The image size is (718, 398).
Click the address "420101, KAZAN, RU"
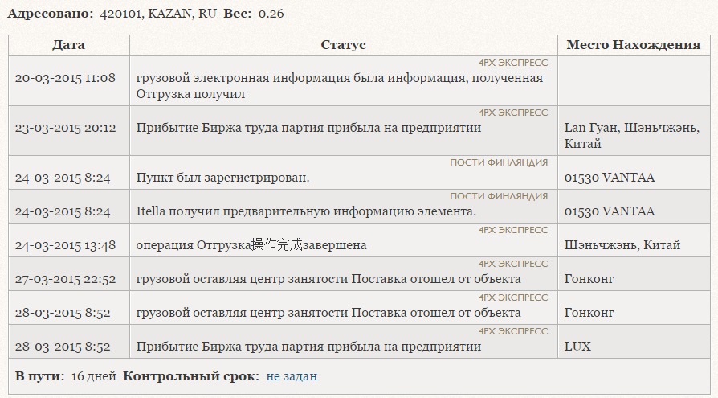click(x=157, y=14)
